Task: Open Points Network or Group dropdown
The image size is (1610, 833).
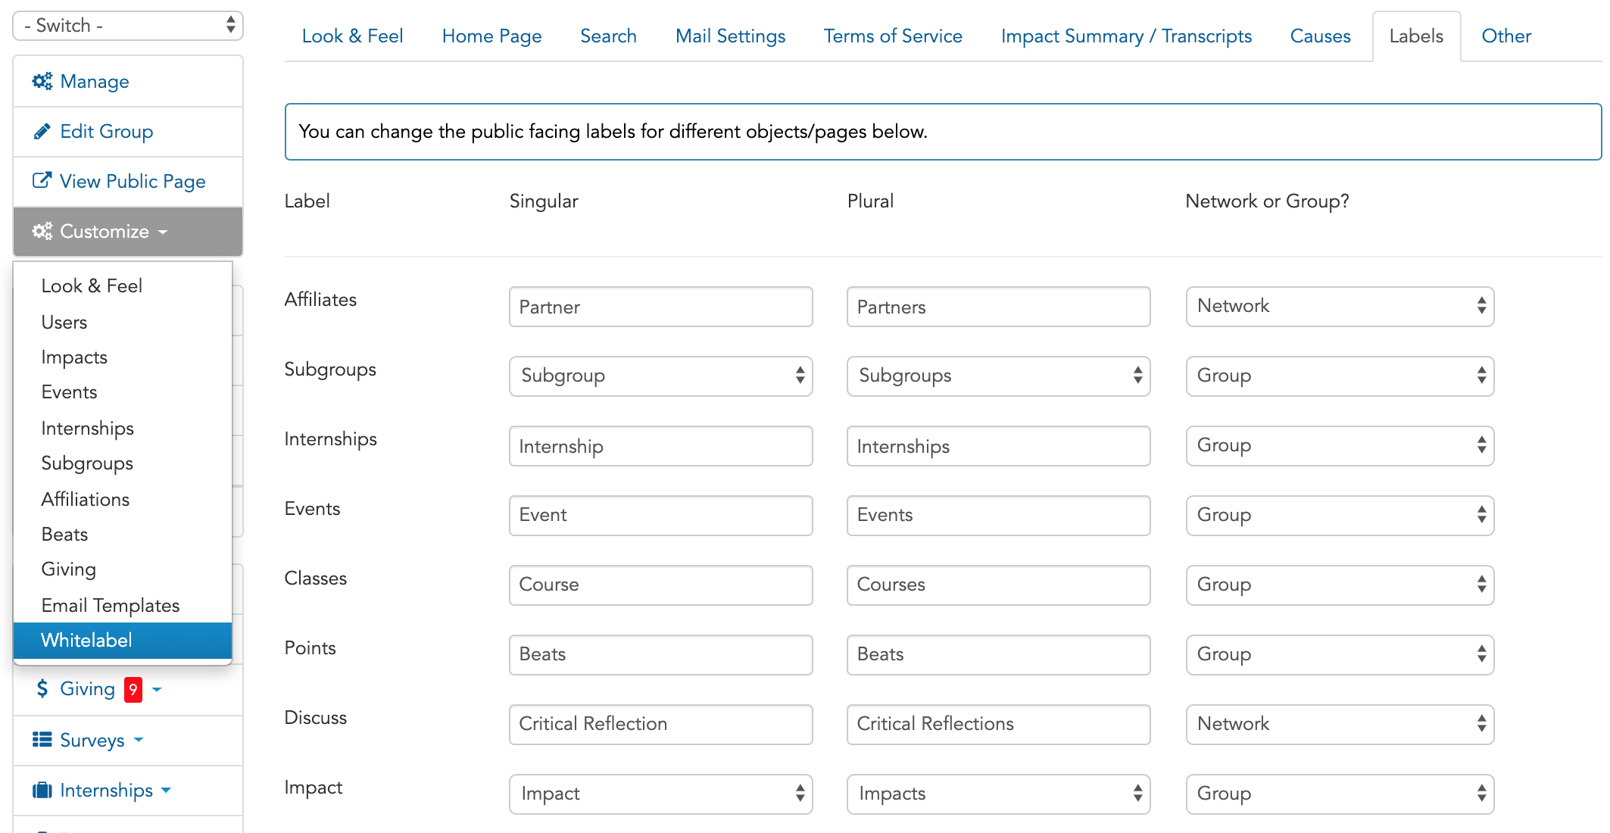Action: click(x=1340, y=654)
